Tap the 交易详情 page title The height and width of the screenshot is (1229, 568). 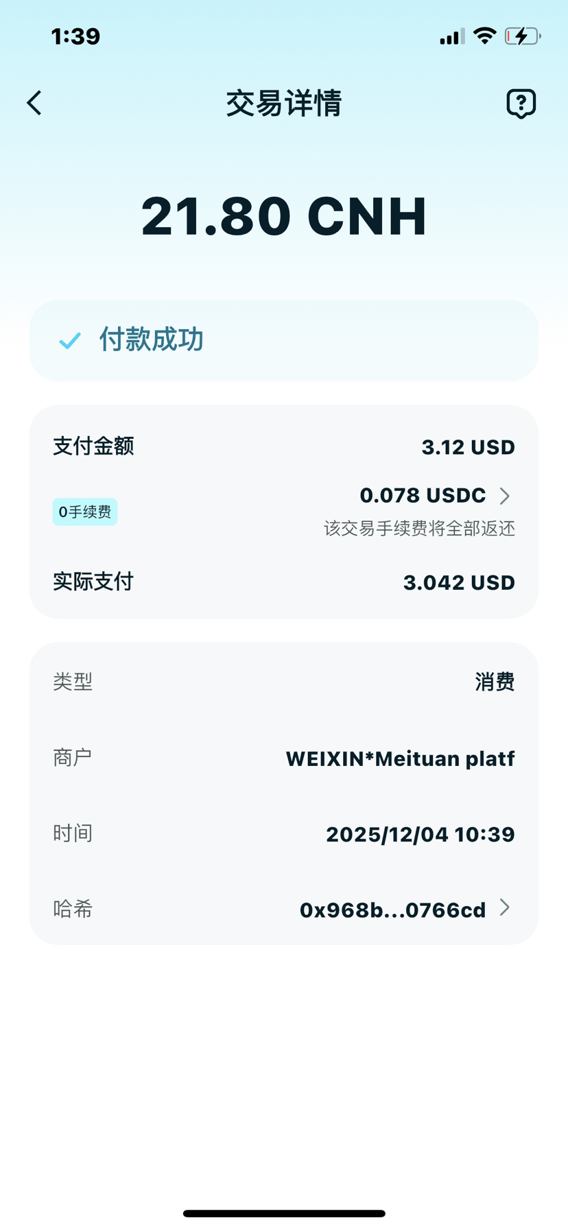[284, 104]
